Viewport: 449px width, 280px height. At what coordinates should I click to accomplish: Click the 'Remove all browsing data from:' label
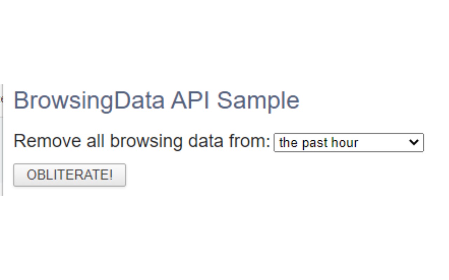pyautogui.click(x=142, y=141)
